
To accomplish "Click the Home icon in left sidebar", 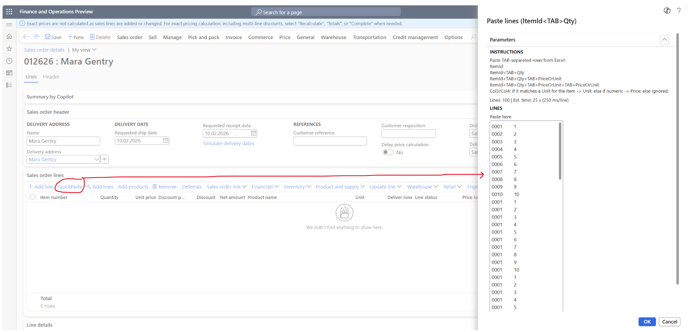I will 9,36.
